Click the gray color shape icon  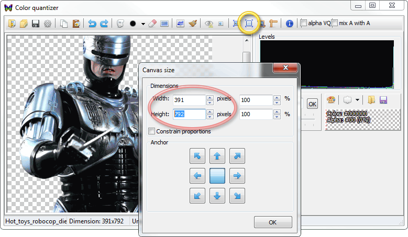point(347,100)
